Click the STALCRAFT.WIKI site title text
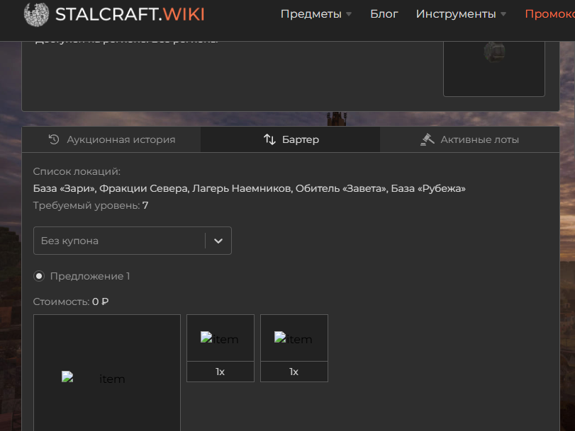Screen dimensions: 575x431 129,14
